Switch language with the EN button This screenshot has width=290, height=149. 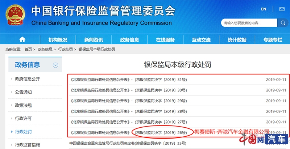(x=264, y=9)
